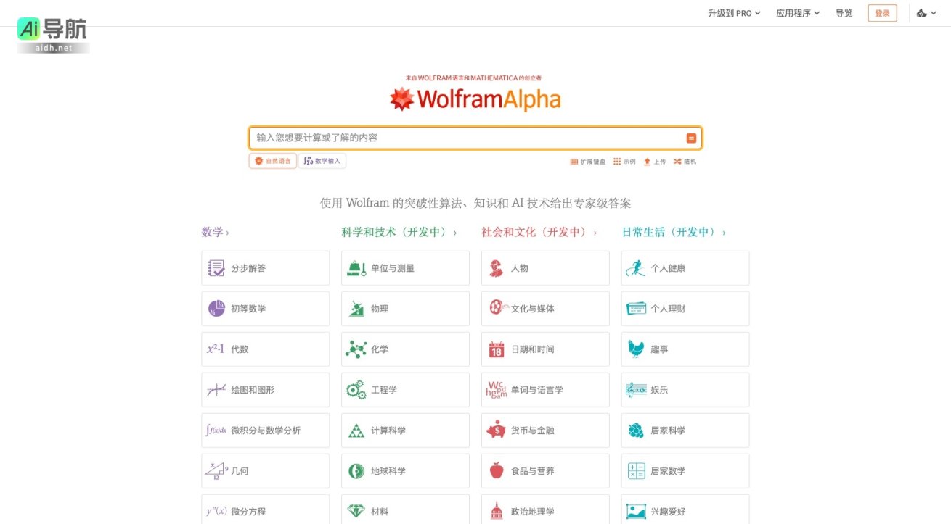Open the 导览 navigation menu item
Screen dimensions: 951x524
(843, 13)
